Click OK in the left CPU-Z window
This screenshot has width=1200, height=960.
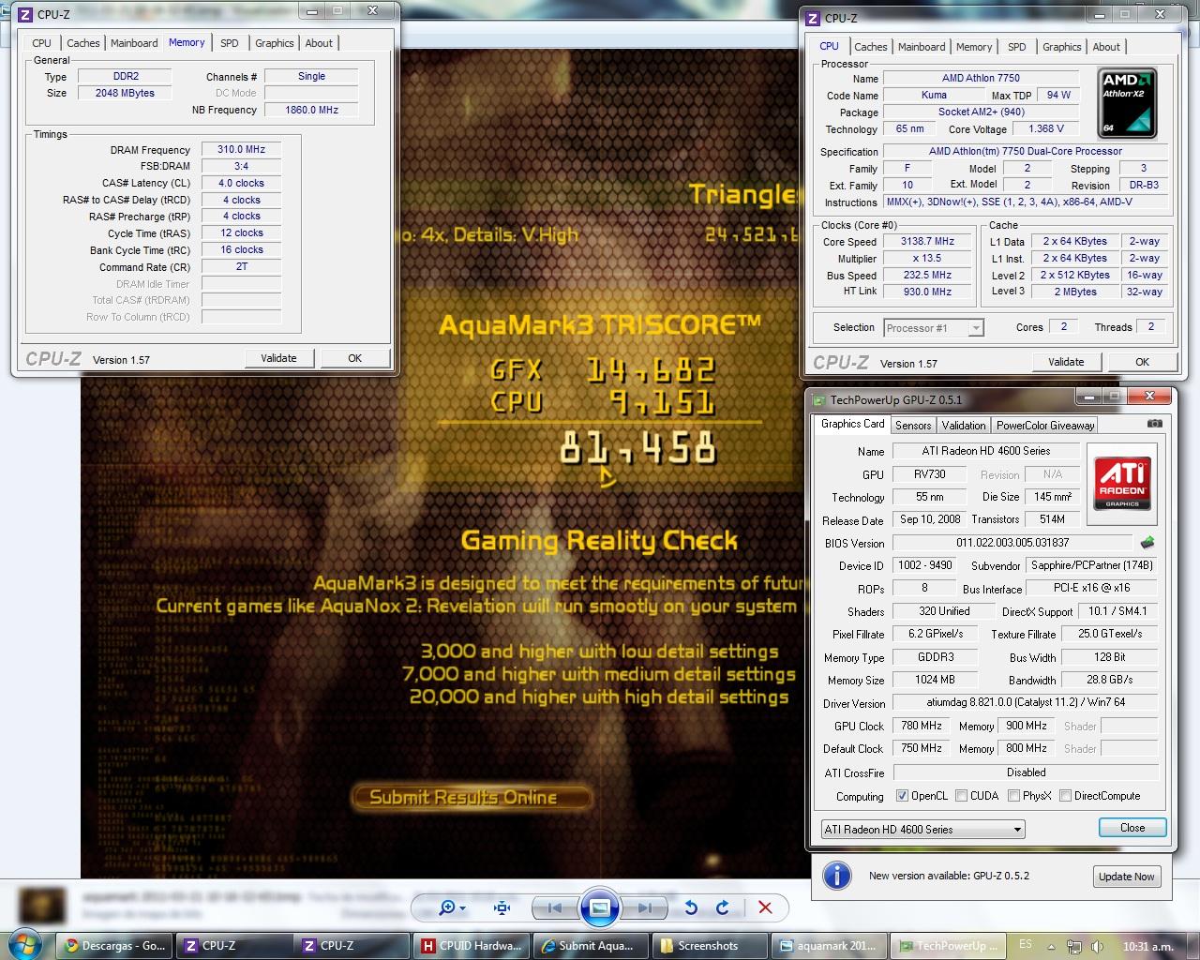point(354,358)
